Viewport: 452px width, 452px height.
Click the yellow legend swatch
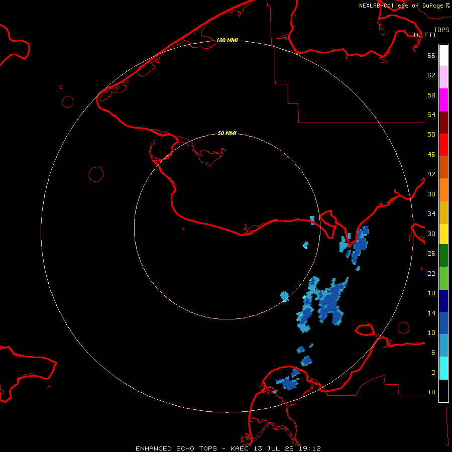(x=443, y=234)
